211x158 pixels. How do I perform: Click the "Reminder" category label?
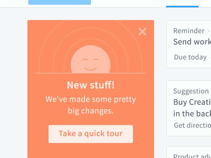tap(189, 31)
